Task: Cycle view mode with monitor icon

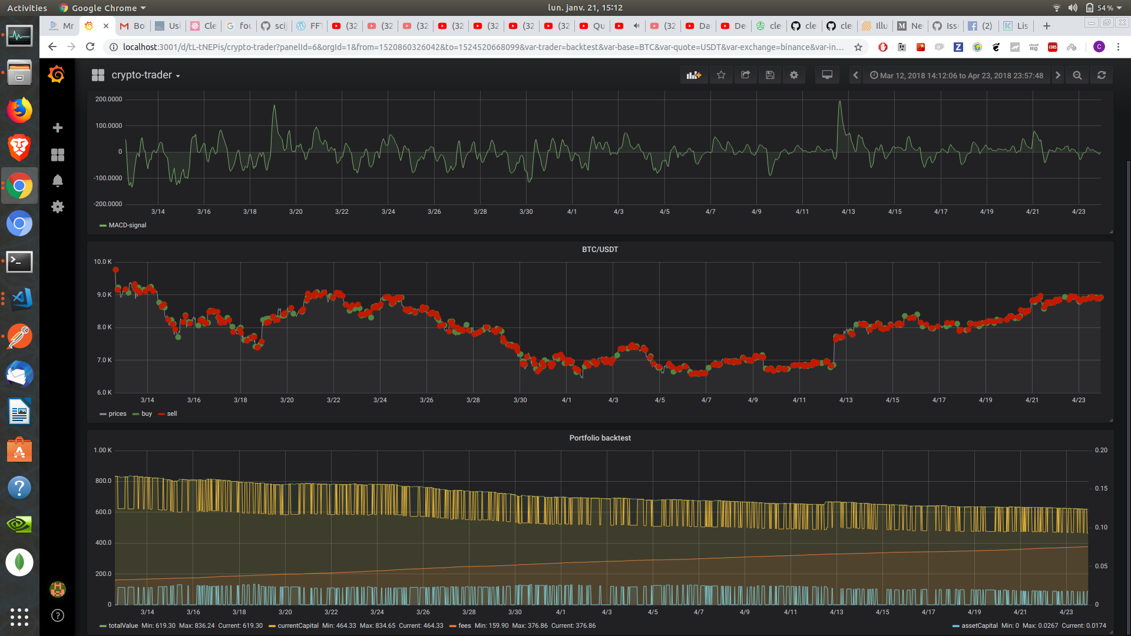Action: click(x=827, y=75)
